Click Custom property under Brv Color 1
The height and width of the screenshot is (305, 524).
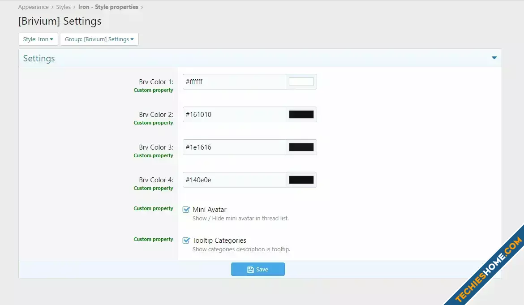(153, 90)
